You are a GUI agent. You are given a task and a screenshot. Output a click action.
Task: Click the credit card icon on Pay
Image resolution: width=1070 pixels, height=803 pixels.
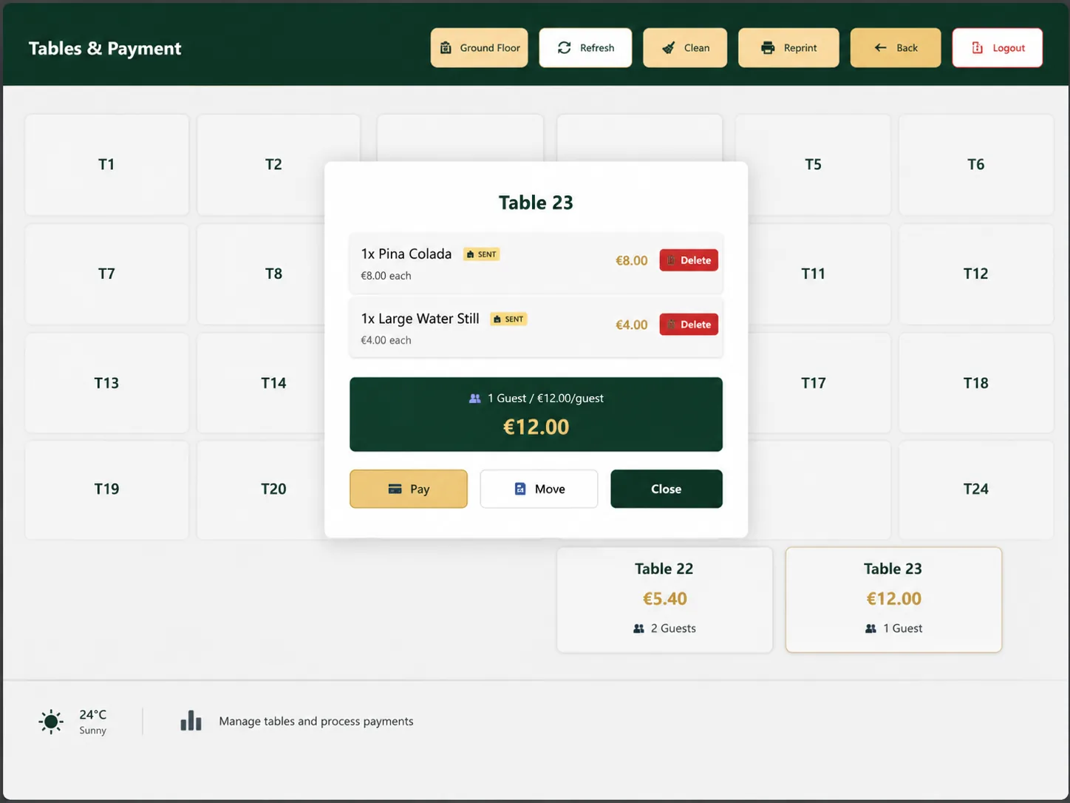tap(395, 489)
